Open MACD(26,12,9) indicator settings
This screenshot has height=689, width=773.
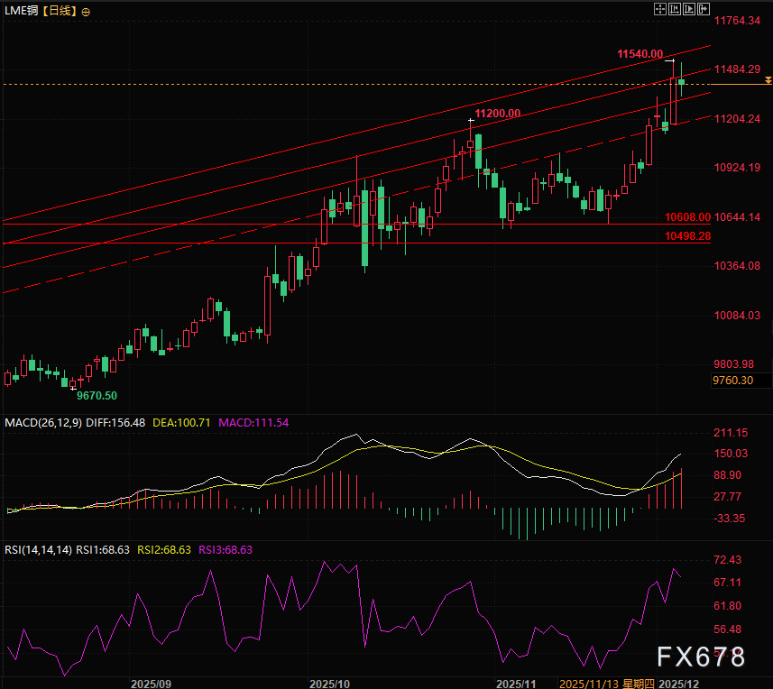(x=42, y=422)
